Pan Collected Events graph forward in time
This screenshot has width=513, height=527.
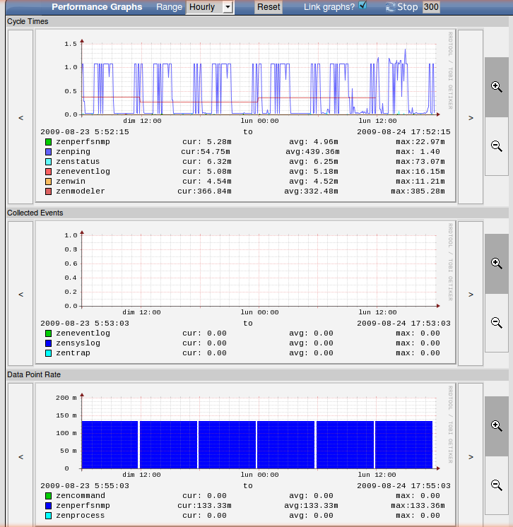[471, 294]
